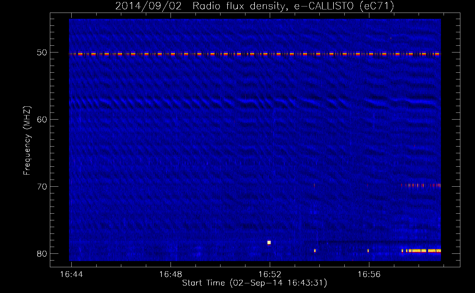The height and width of the screenshot is (293, 475).
Task: Click the 50 frequency tick label
Action: click(x=42, y=52)
